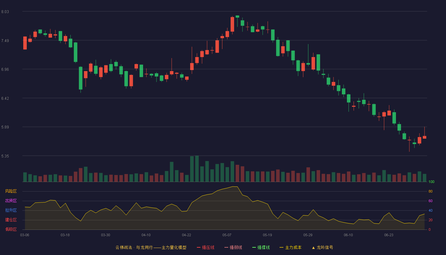Toggle the 主力成本 legend entry
The width and height of the screenshot is (446, 255).
coord(291,247)
